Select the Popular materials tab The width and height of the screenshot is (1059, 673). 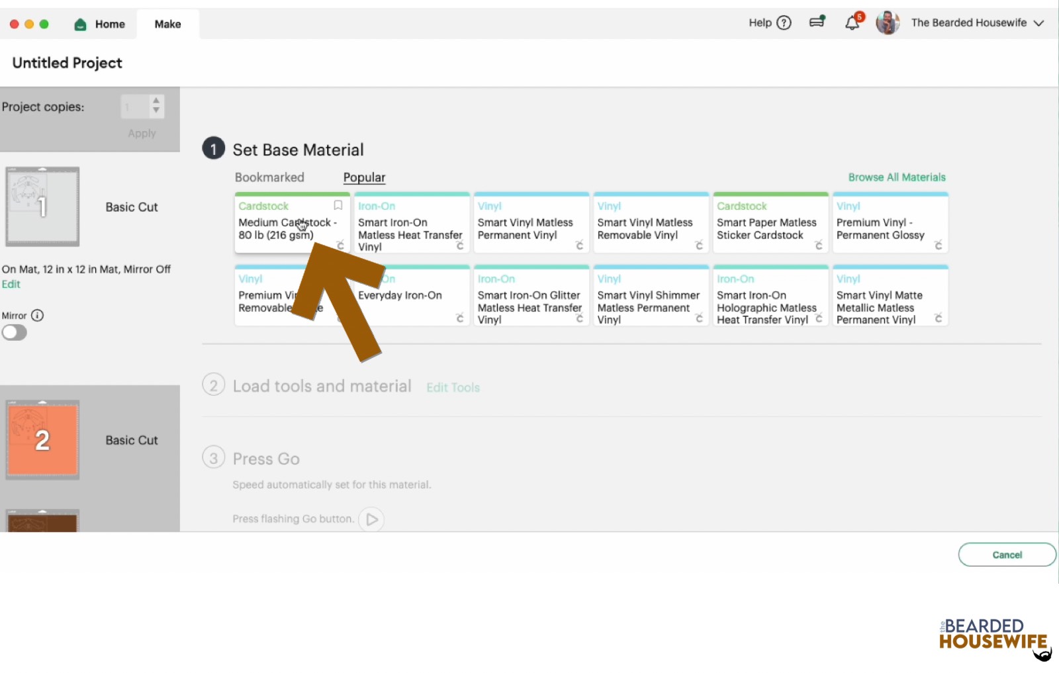click(363, 177)
